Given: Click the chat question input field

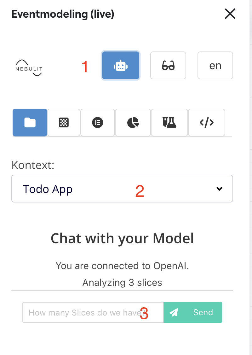Looking at the screenshot, I should click(88, 312).
